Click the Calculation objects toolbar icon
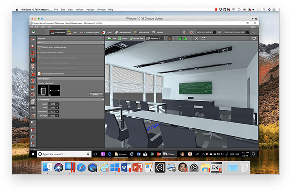Screen dimensions: 292x192 pos(89,32)
